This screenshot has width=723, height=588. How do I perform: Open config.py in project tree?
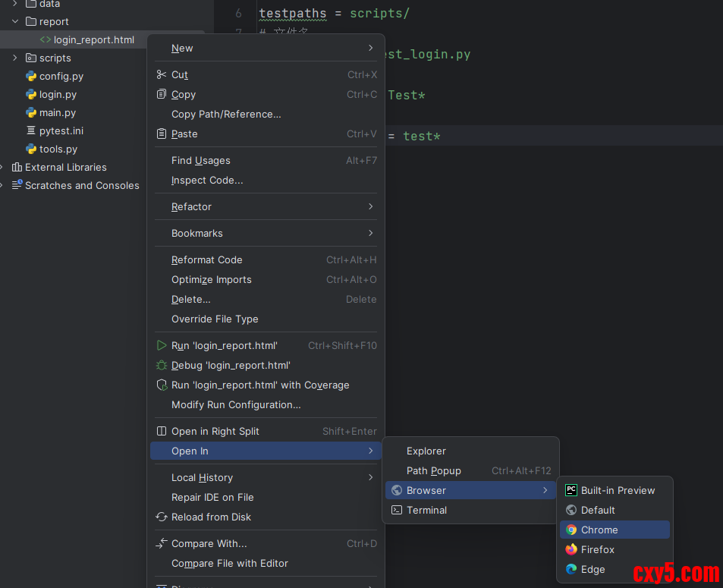(x=61, y=76)
